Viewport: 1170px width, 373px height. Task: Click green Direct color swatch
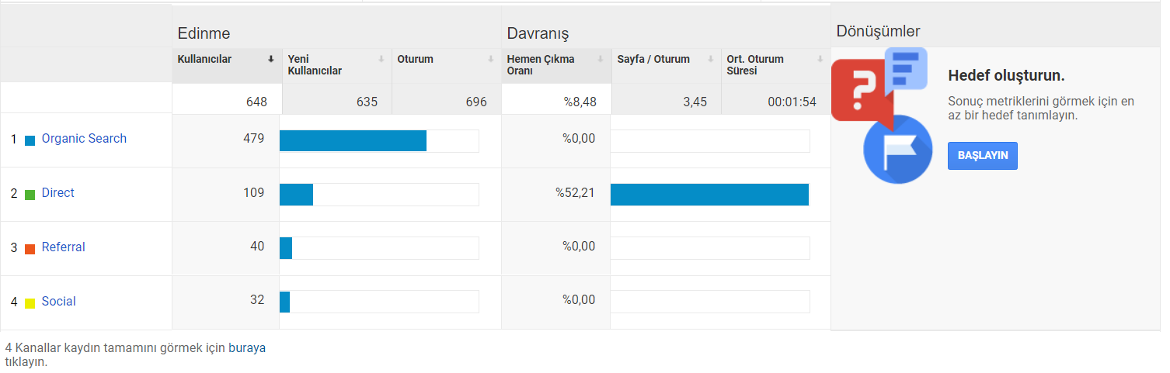click(30, 195)
